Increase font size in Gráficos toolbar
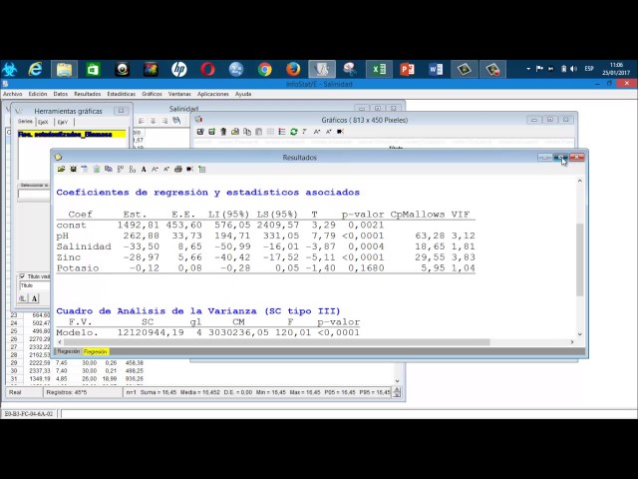The width and height of the screenshot is (638, 479). (317, 132)
